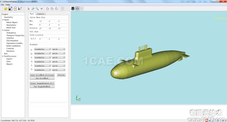Viewport: 227px width, 122px height.
Task: Click the dark solid model view icon
Action: click(x=73, y=9)
